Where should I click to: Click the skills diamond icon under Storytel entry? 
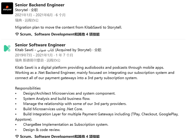click(17, 34)
